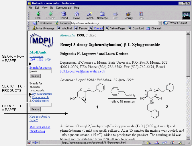This screenshot has width=192, height=146.
Task: Open the Power search link
Action: 40,97
